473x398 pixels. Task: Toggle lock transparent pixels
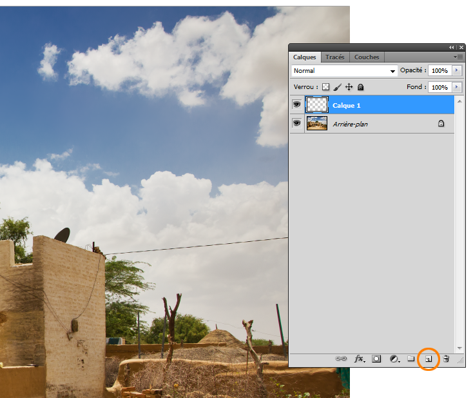(325, 87)
